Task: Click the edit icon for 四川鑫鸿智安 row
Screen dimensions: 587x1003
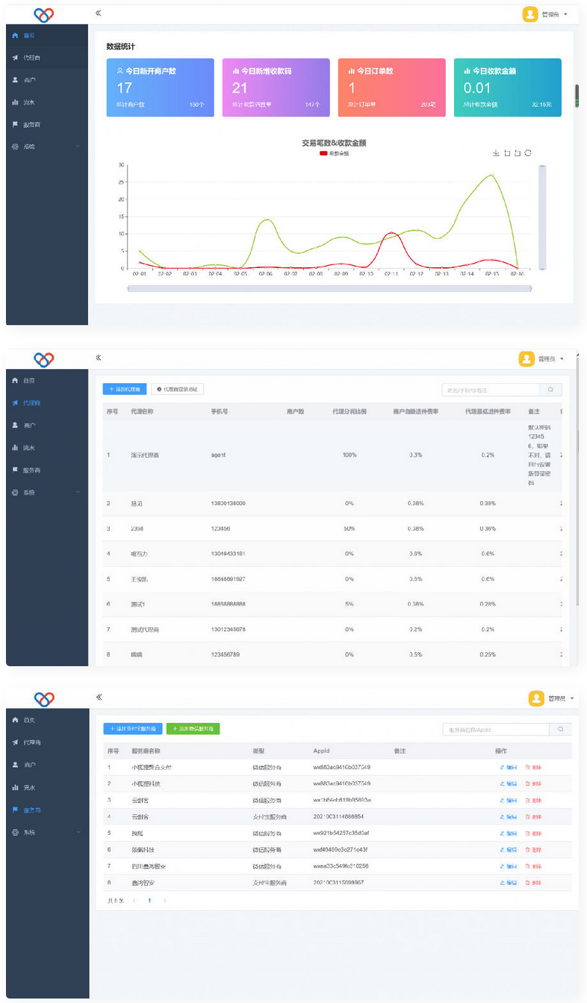Action: (508, 866)
